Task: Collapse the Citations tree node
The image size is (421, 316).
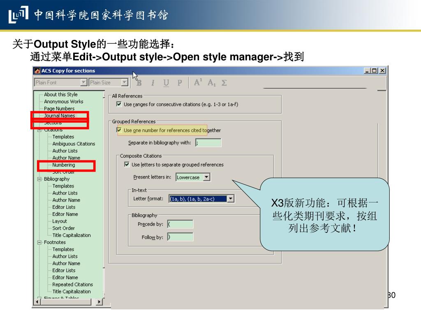Action: [x=39, y=130]
